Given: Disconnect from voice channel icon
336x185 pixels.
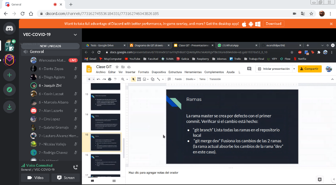Looking at the screenshot, I should click(76, 167).
